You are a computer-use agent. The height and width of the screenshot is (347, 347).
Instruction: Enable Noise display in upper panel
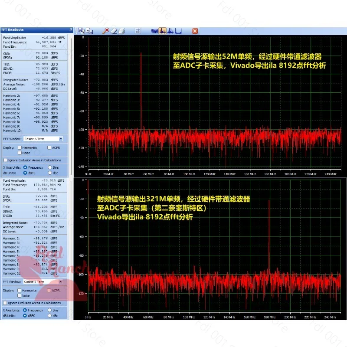click(x=20, y=153)
